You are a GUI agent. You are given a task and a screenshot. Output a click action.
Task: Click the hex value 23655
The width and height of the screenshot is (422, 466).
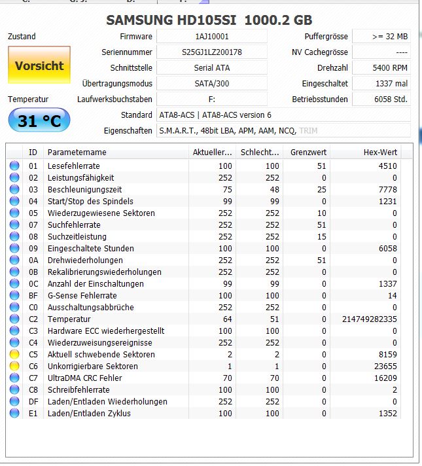pyautogui.click(x=385, y=366)
